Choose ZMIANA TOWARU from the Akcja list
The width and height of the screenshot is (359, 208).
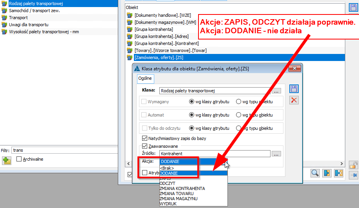[193, 194]
